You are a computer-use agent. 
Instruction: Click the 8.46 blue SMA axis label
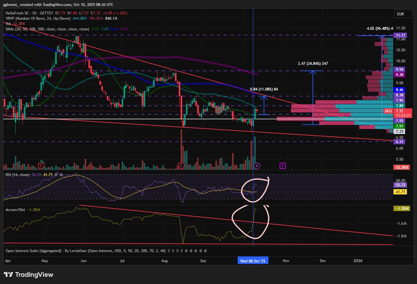pyautogui.click(x=399, y=90)
